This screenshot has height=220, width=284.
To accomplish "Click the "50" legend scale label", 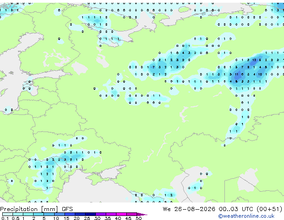I will (x=138, y=218).
